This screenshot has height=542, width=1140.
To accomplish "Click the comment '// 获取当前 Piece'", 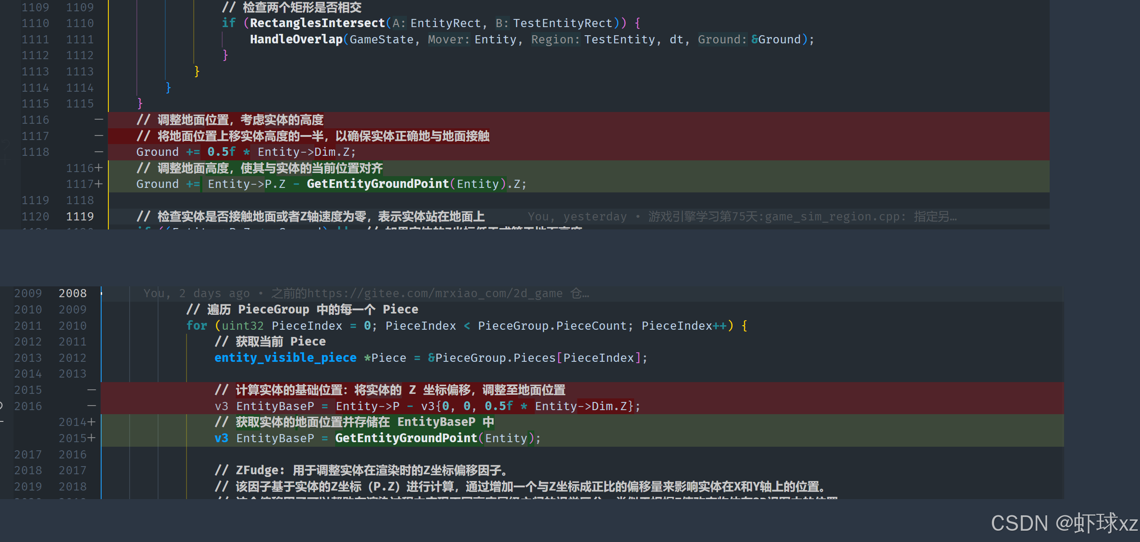I will point(270,341).
